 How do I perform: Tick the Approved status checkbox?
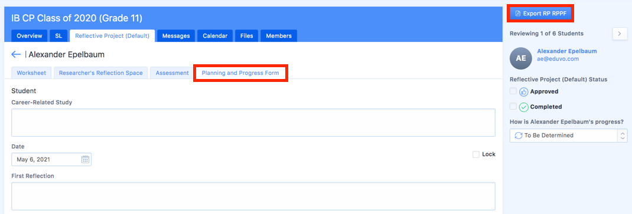coord(513,91)
